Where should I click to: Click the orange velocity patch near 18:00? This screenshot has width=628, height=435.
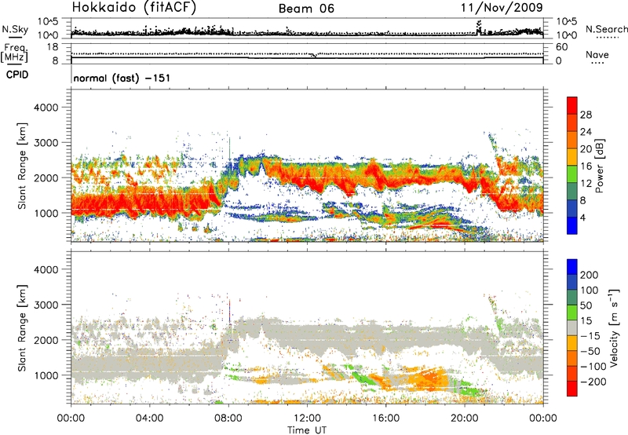click(x=432, y=378)
